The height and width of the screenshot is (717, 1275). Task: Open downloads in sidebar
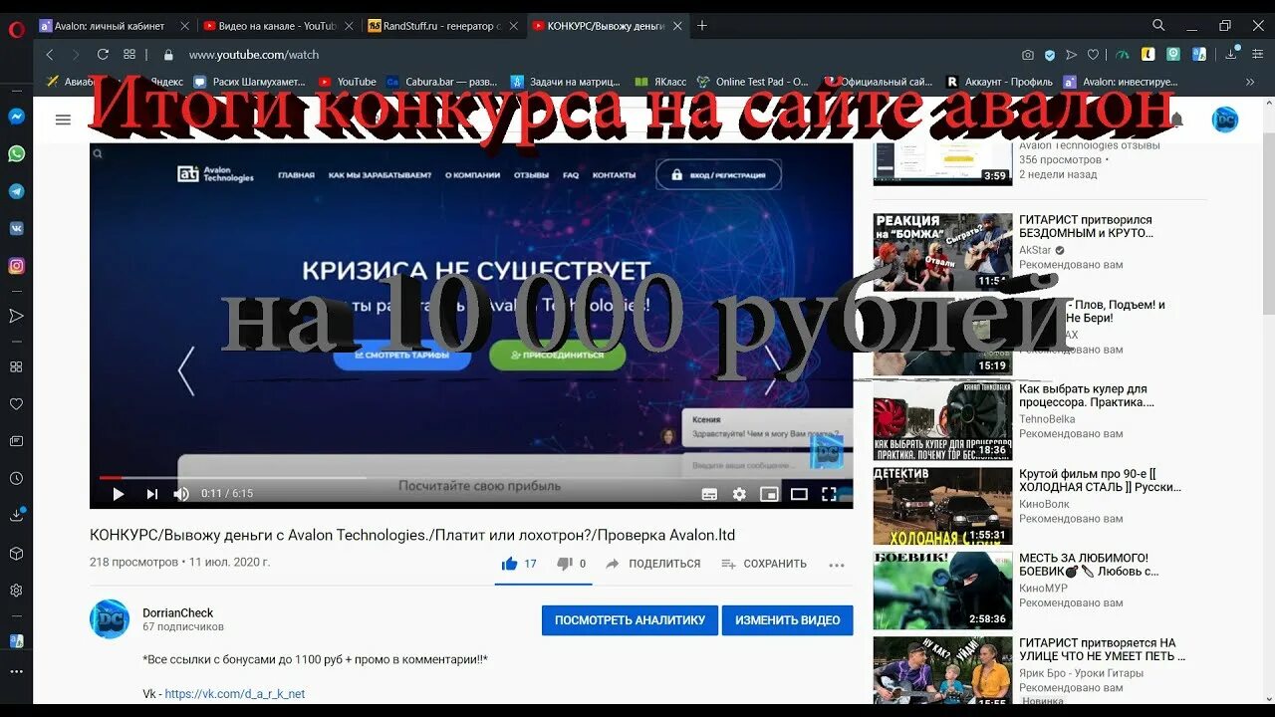coord(16,516)
